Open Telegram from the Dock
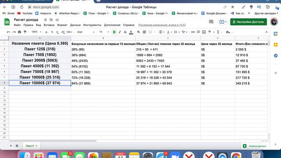281x158 pixels. [161, 155]
